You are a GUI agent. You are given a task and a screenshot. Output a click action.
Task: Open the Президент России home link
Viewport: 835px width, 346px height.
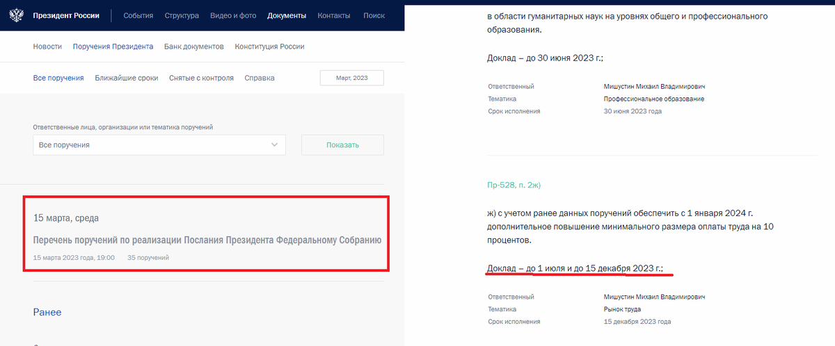(x=65, y=15)
